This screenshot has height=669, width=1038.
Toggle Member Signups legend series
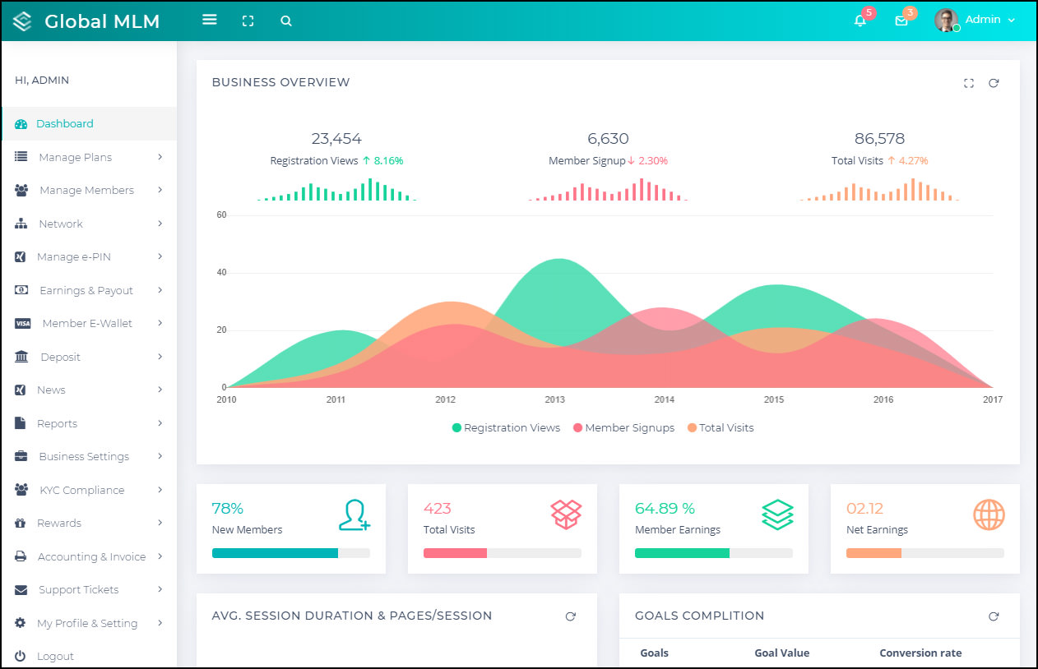(623, 428)
